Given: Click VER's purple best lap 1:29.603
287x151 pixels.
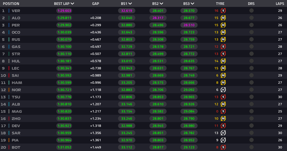Looking at the screenshot, I should point(64,11).
